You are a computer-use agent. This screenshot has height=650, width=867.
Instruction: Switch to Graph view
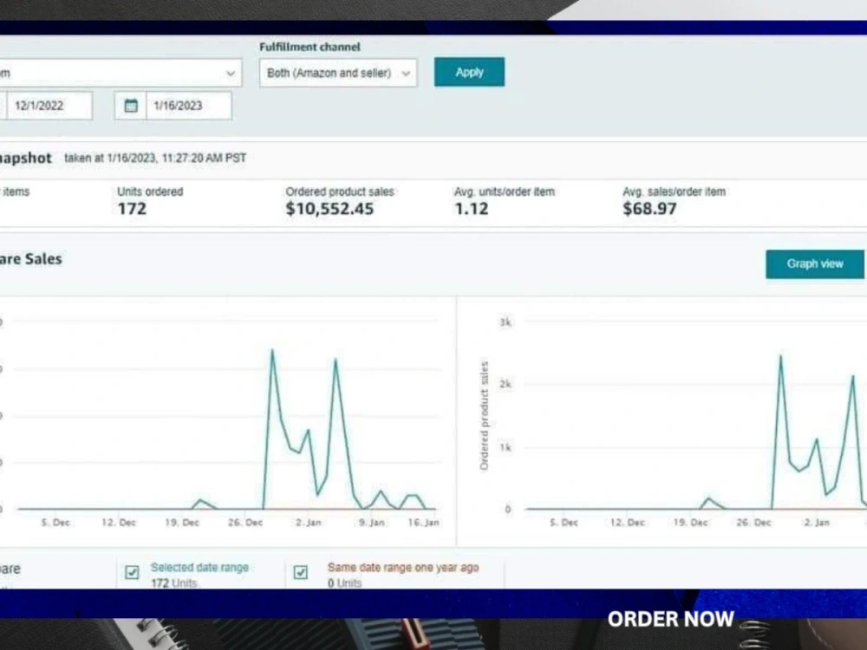[814, 264]
